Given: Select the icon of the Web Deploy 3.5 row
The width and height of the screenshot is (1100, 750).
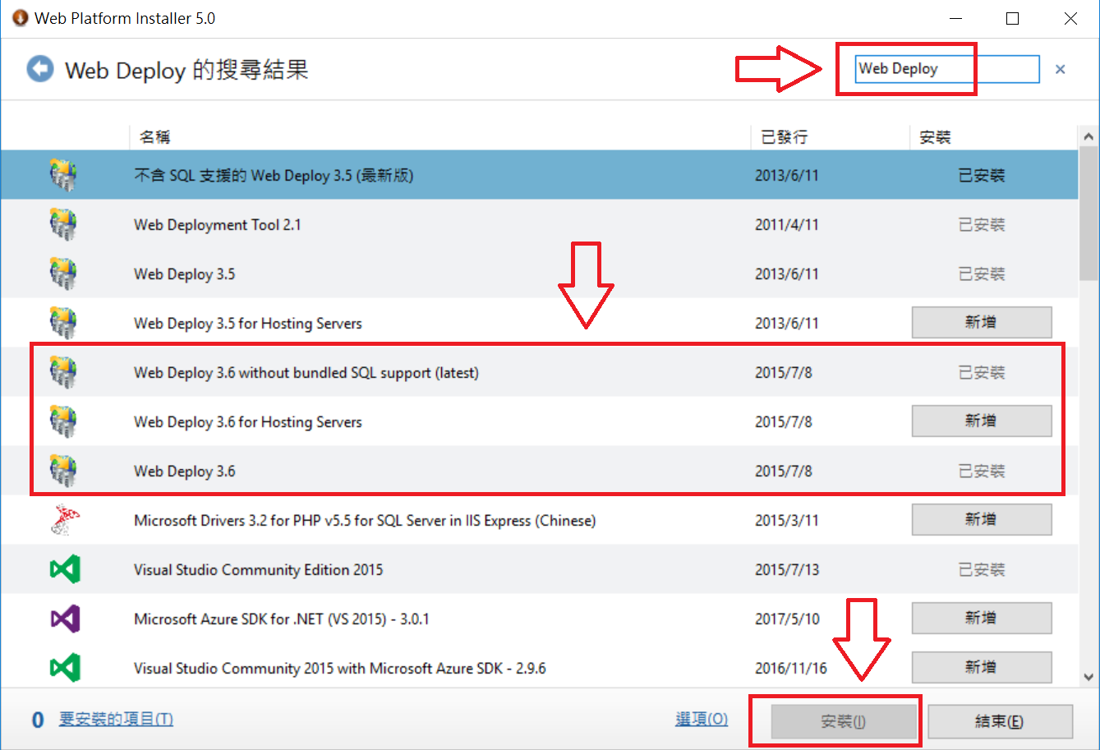Looking at the screenshot, I should [63, 274].
